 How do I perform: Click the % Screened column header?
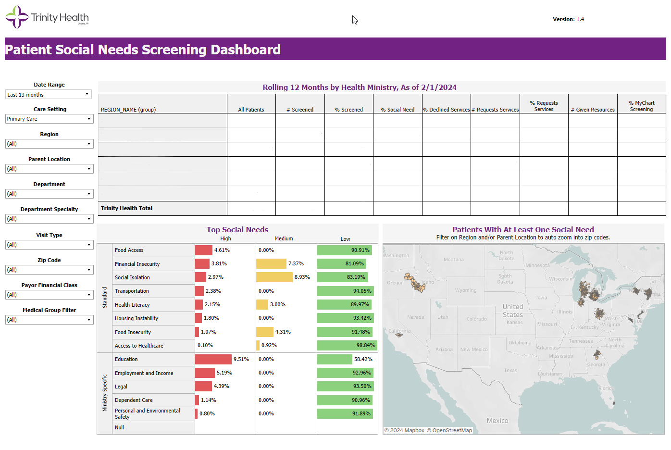(x=348, y=110)
